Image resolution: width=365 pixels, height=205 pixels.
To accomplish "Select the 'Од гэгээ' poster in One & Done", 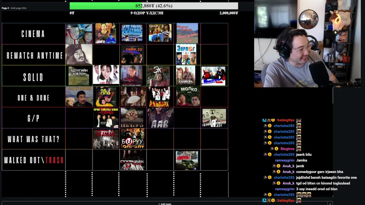I will tap(106, 97).
